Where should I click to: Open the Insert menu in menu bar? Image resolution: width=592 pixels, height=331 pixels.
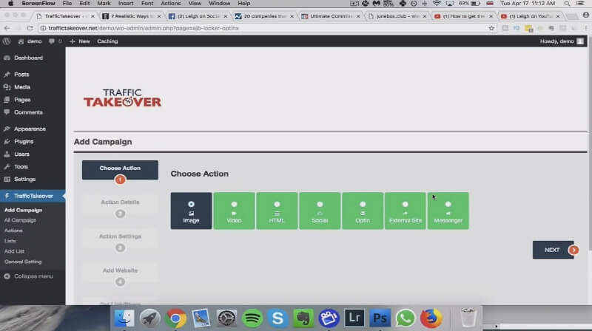pyautogui.click(x=126, y=4)
